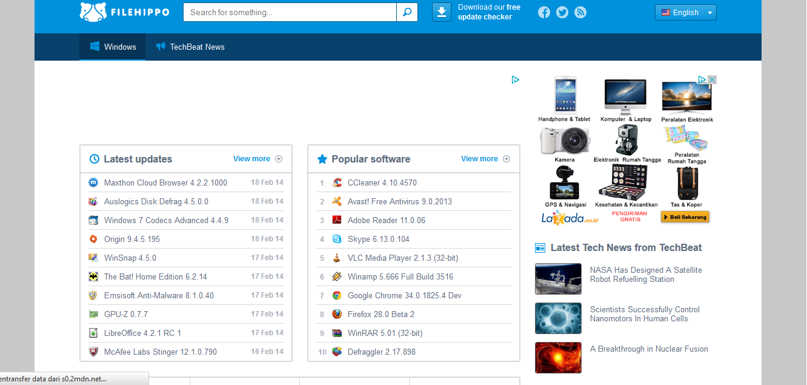
Task: Click the Latest Tech News header icon
Action: 540,248
